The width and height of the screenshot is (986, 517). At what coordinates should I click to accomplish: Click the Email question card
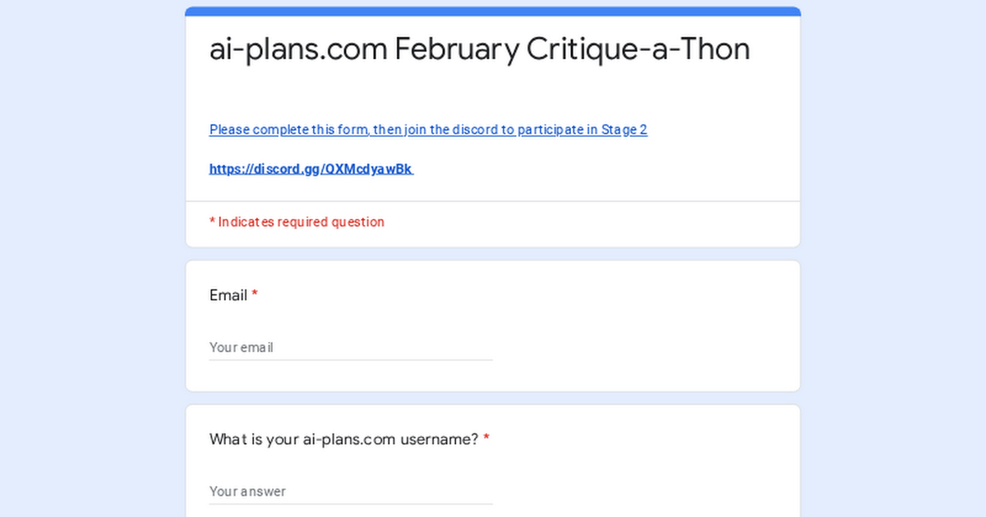(492, 325)
